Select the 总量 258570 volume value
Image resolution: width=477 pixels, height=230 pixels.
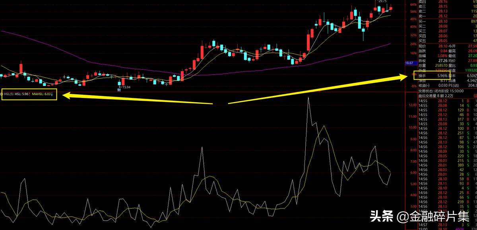(433, 65)
